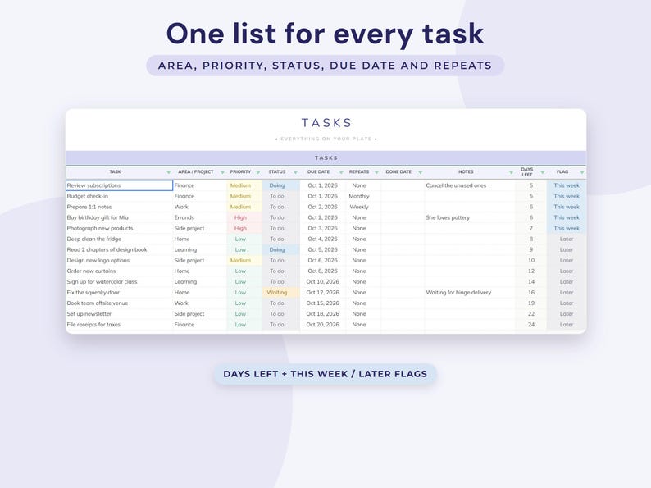Image resolution: width=651 pixels, height=488 pixels.
Task: Select 'Order new curtains' task cell
Action: (119, 271)
